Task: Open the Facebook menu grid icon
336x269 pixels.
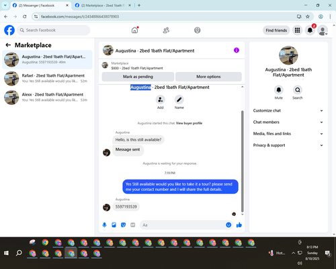Action: pos(297,30)
